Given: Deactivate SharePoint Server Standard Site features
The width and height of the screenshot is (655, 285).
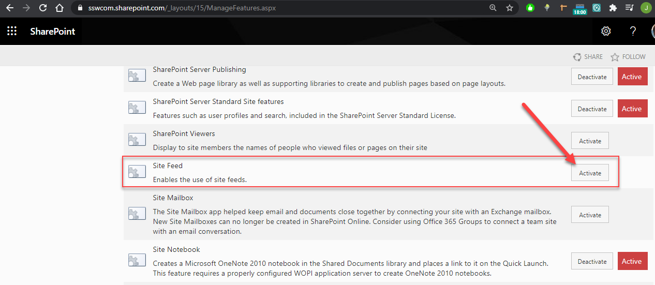Looking at the screenshot, I should click(592, 109).
